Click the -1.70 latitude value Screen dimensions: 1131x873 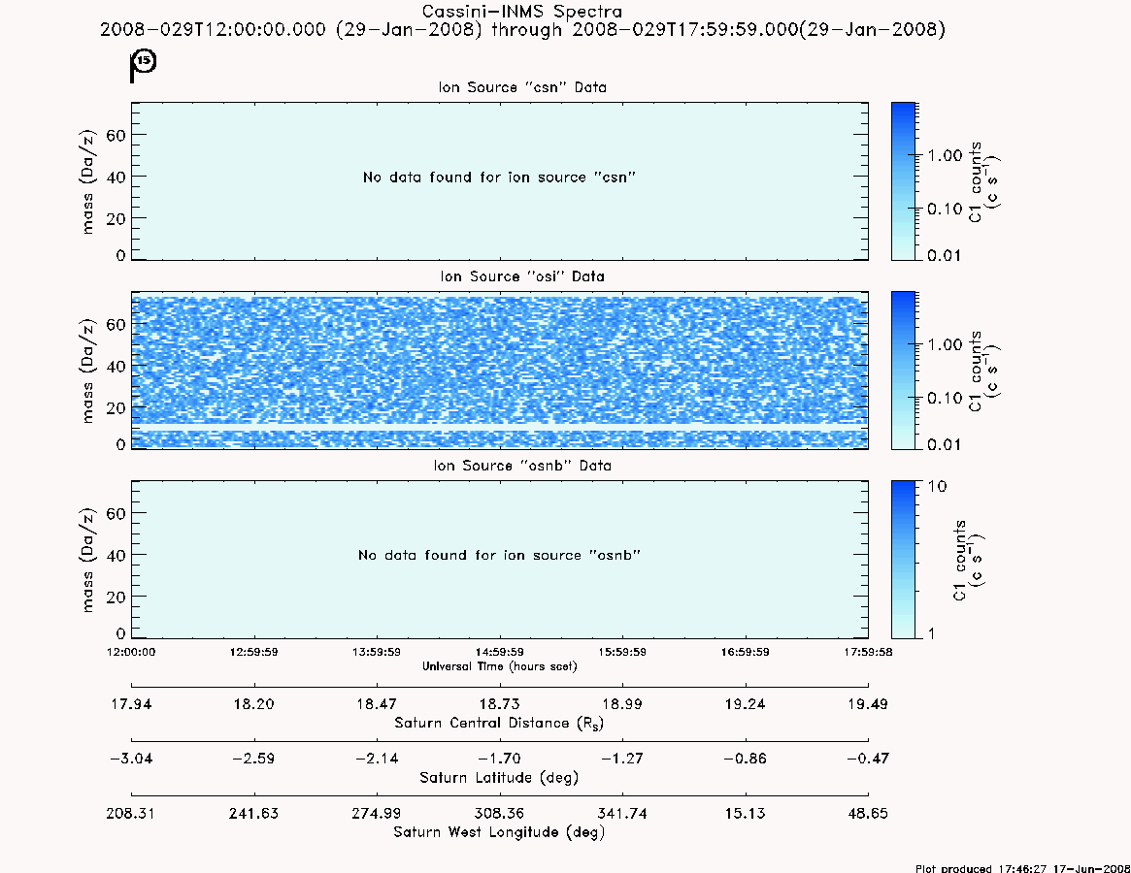click(x=499, y=759)
